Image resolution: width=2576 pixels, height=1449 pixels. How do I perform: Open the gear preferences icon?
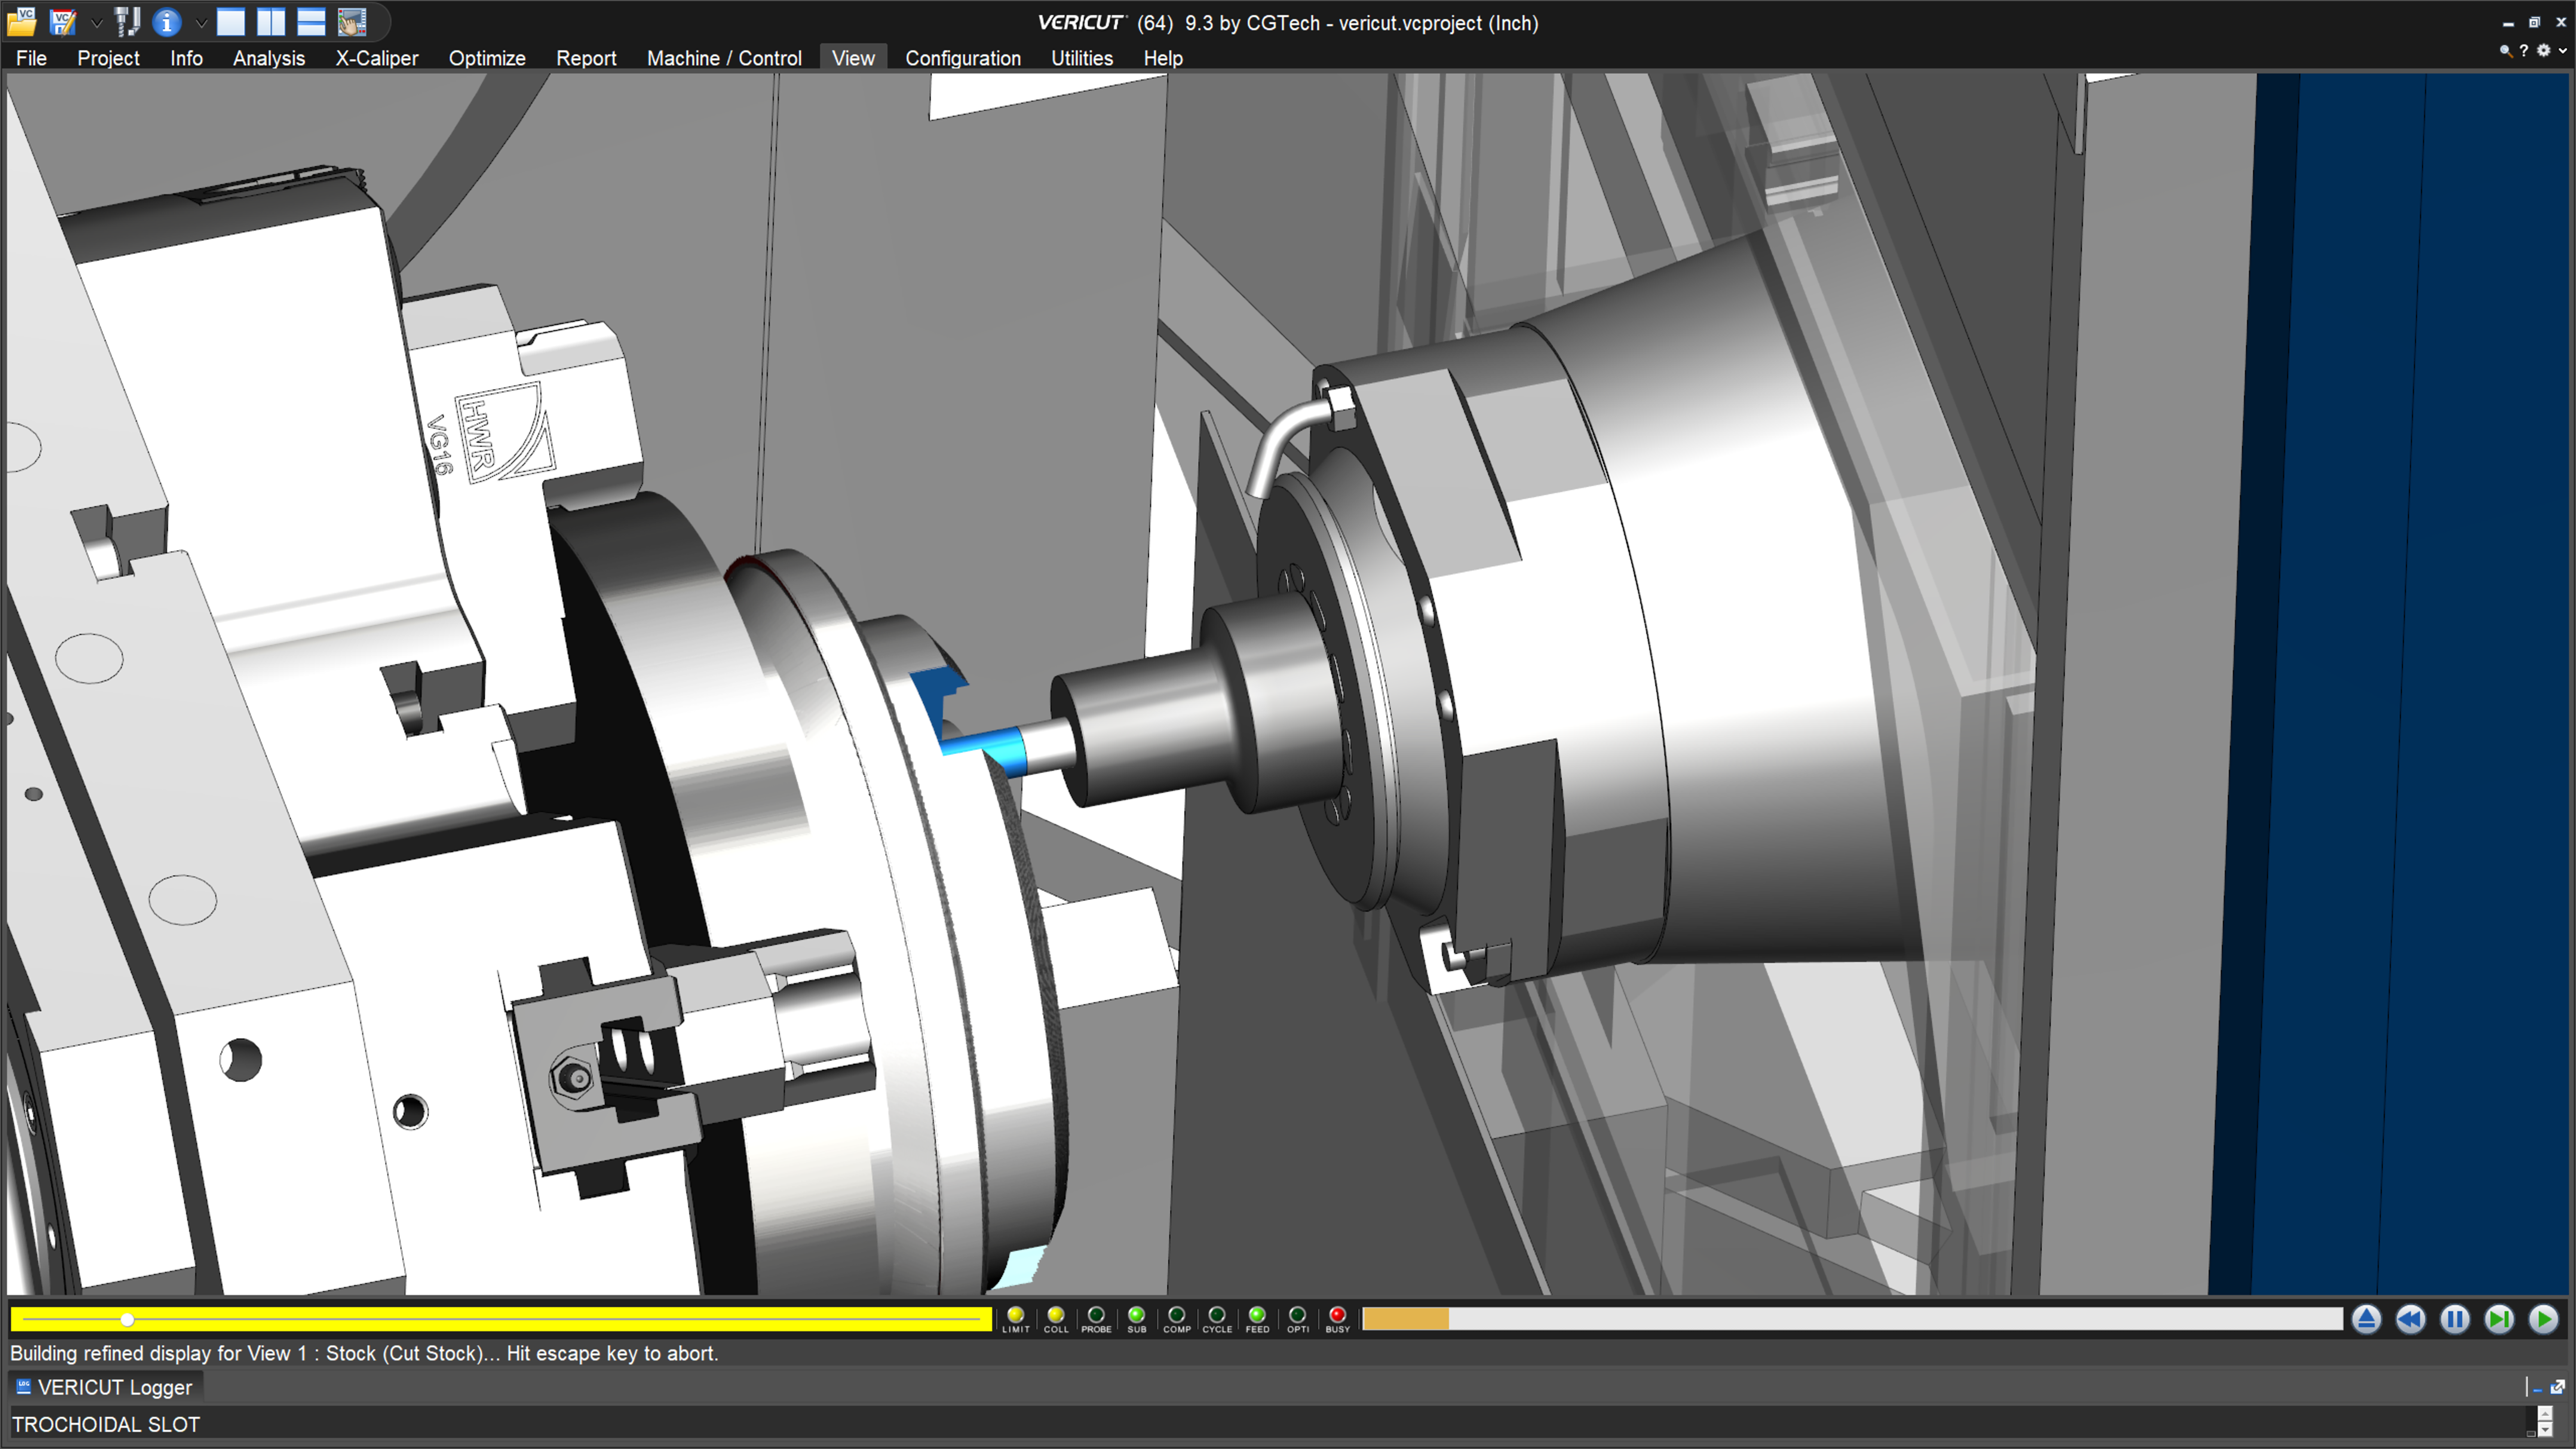click(x=2544, y=50)
